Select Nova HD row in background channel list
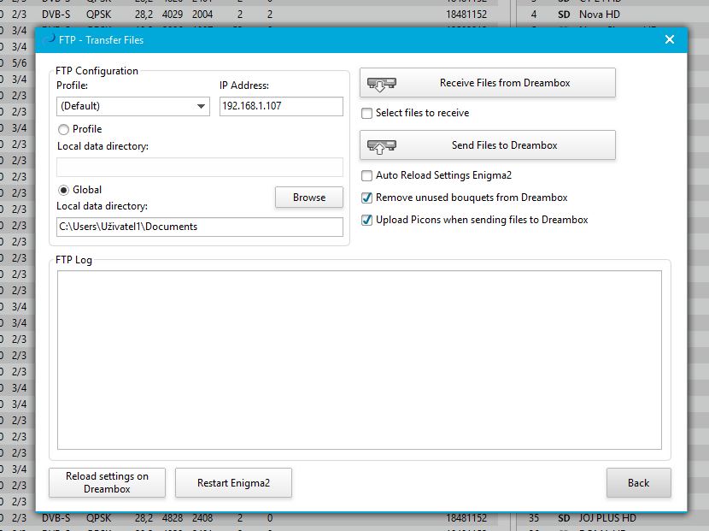Image resolution: width=709 pixels, height=531 pixels. tap(612, 15)
